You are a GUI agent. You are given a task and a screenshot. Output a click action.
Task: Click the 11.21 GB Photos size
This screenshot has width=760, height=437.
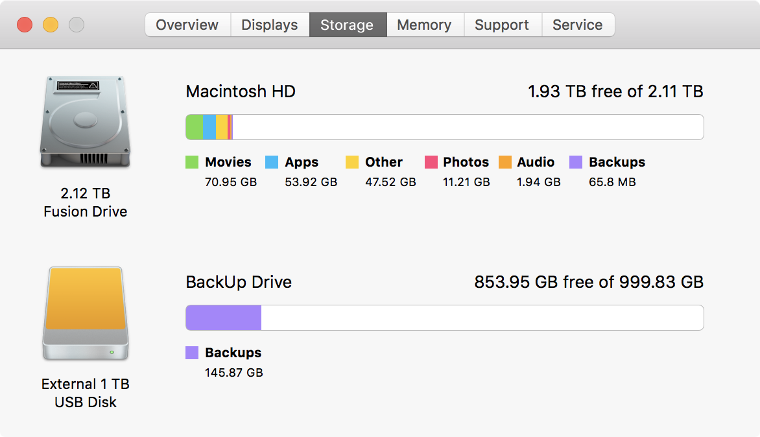(466, 182)
